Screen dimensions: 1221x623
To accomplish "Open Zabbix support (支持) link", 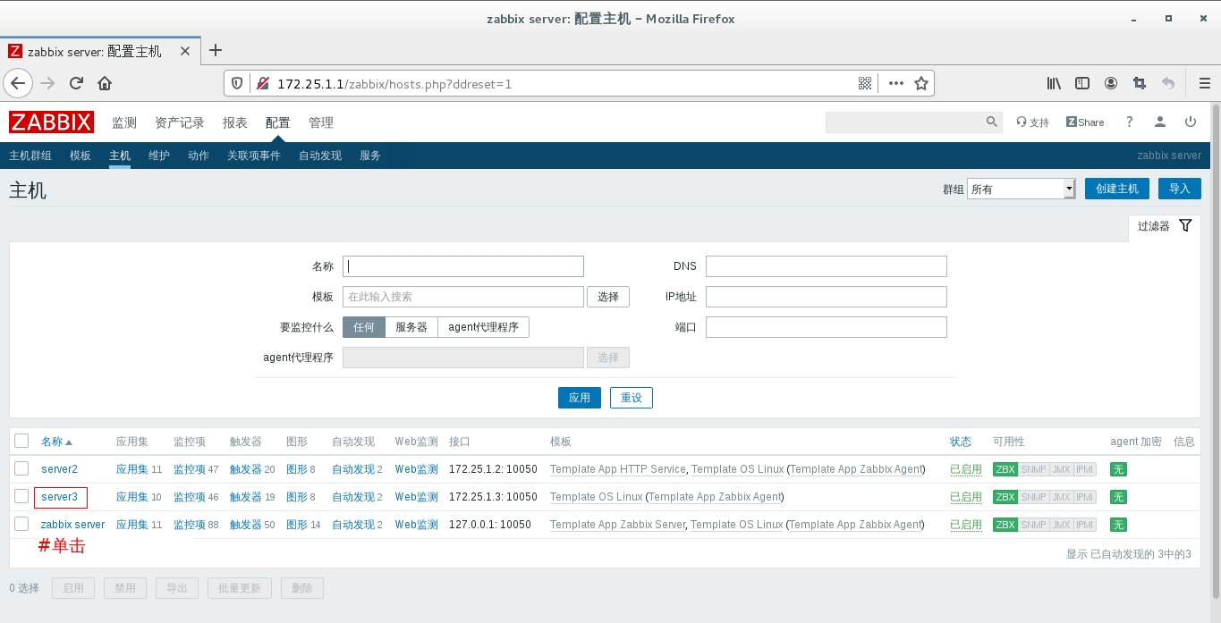I will tap(1032, 122).
